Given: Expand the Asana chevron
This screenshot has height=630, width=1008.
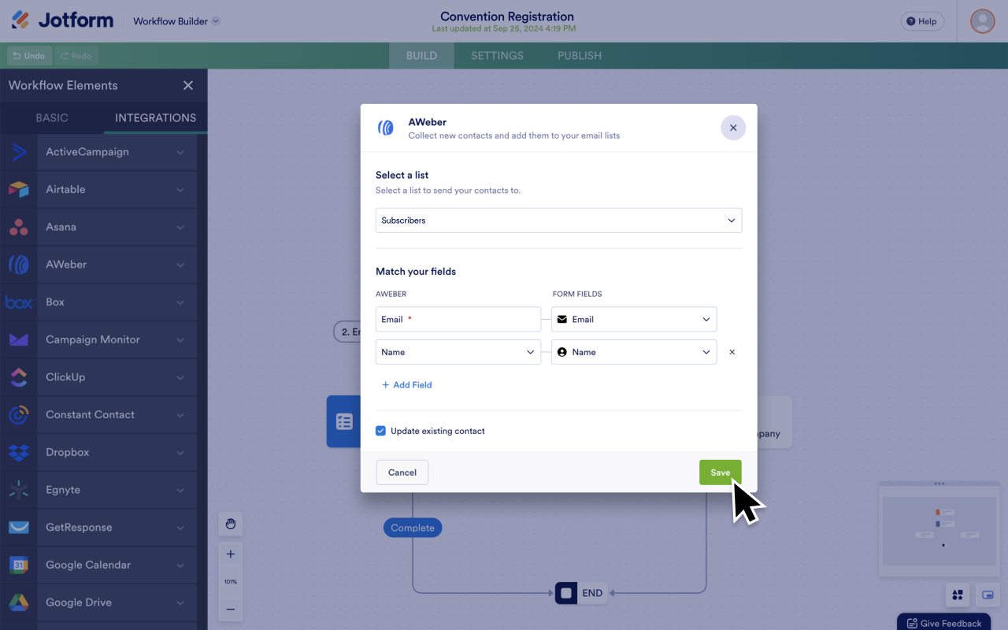Looking at the screenshot, I should (x=180, y=227).
